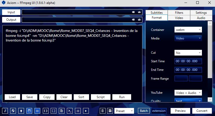The width and height of the screenshot is (215, 116).
Task: Click the Axiom app logo in title bar
Action: click(4, 3)
